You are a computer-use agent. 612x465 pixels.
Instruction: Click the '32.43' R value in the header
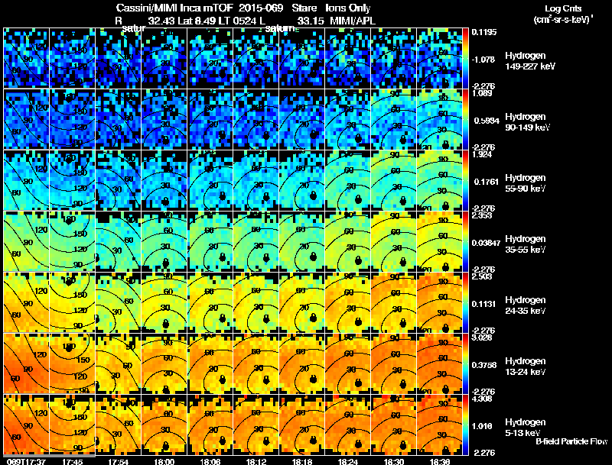click(x=161, y=21)
